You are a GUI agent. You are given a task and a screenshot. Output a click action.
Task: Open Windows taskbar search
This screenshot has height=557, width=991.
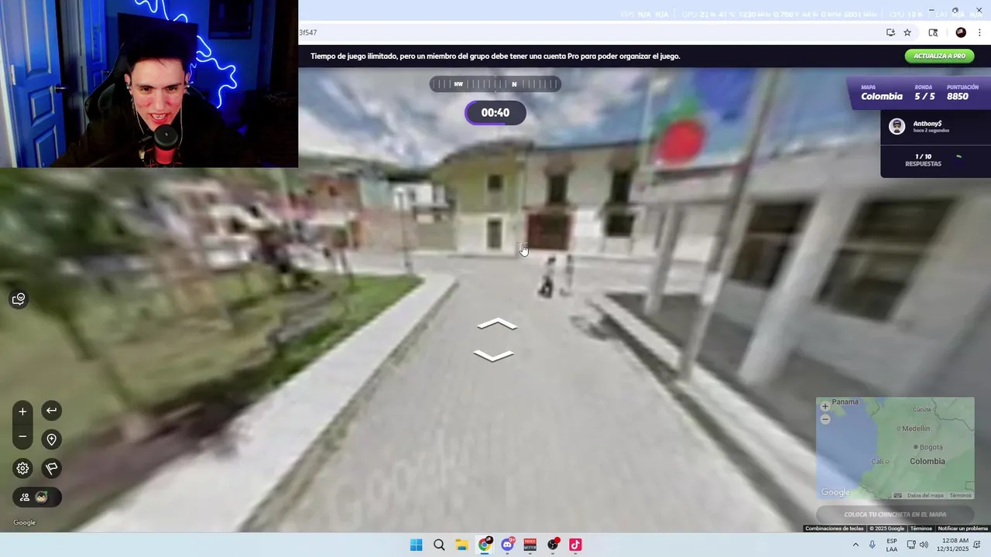point(439,545)
